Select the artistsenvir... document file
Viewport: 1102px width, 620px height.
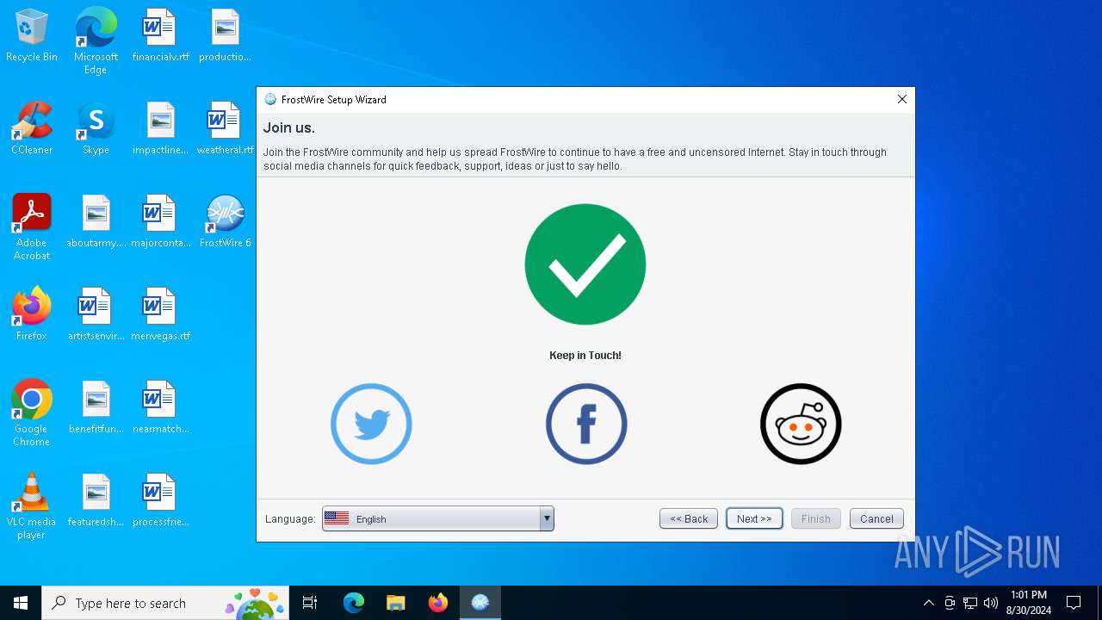96,314
